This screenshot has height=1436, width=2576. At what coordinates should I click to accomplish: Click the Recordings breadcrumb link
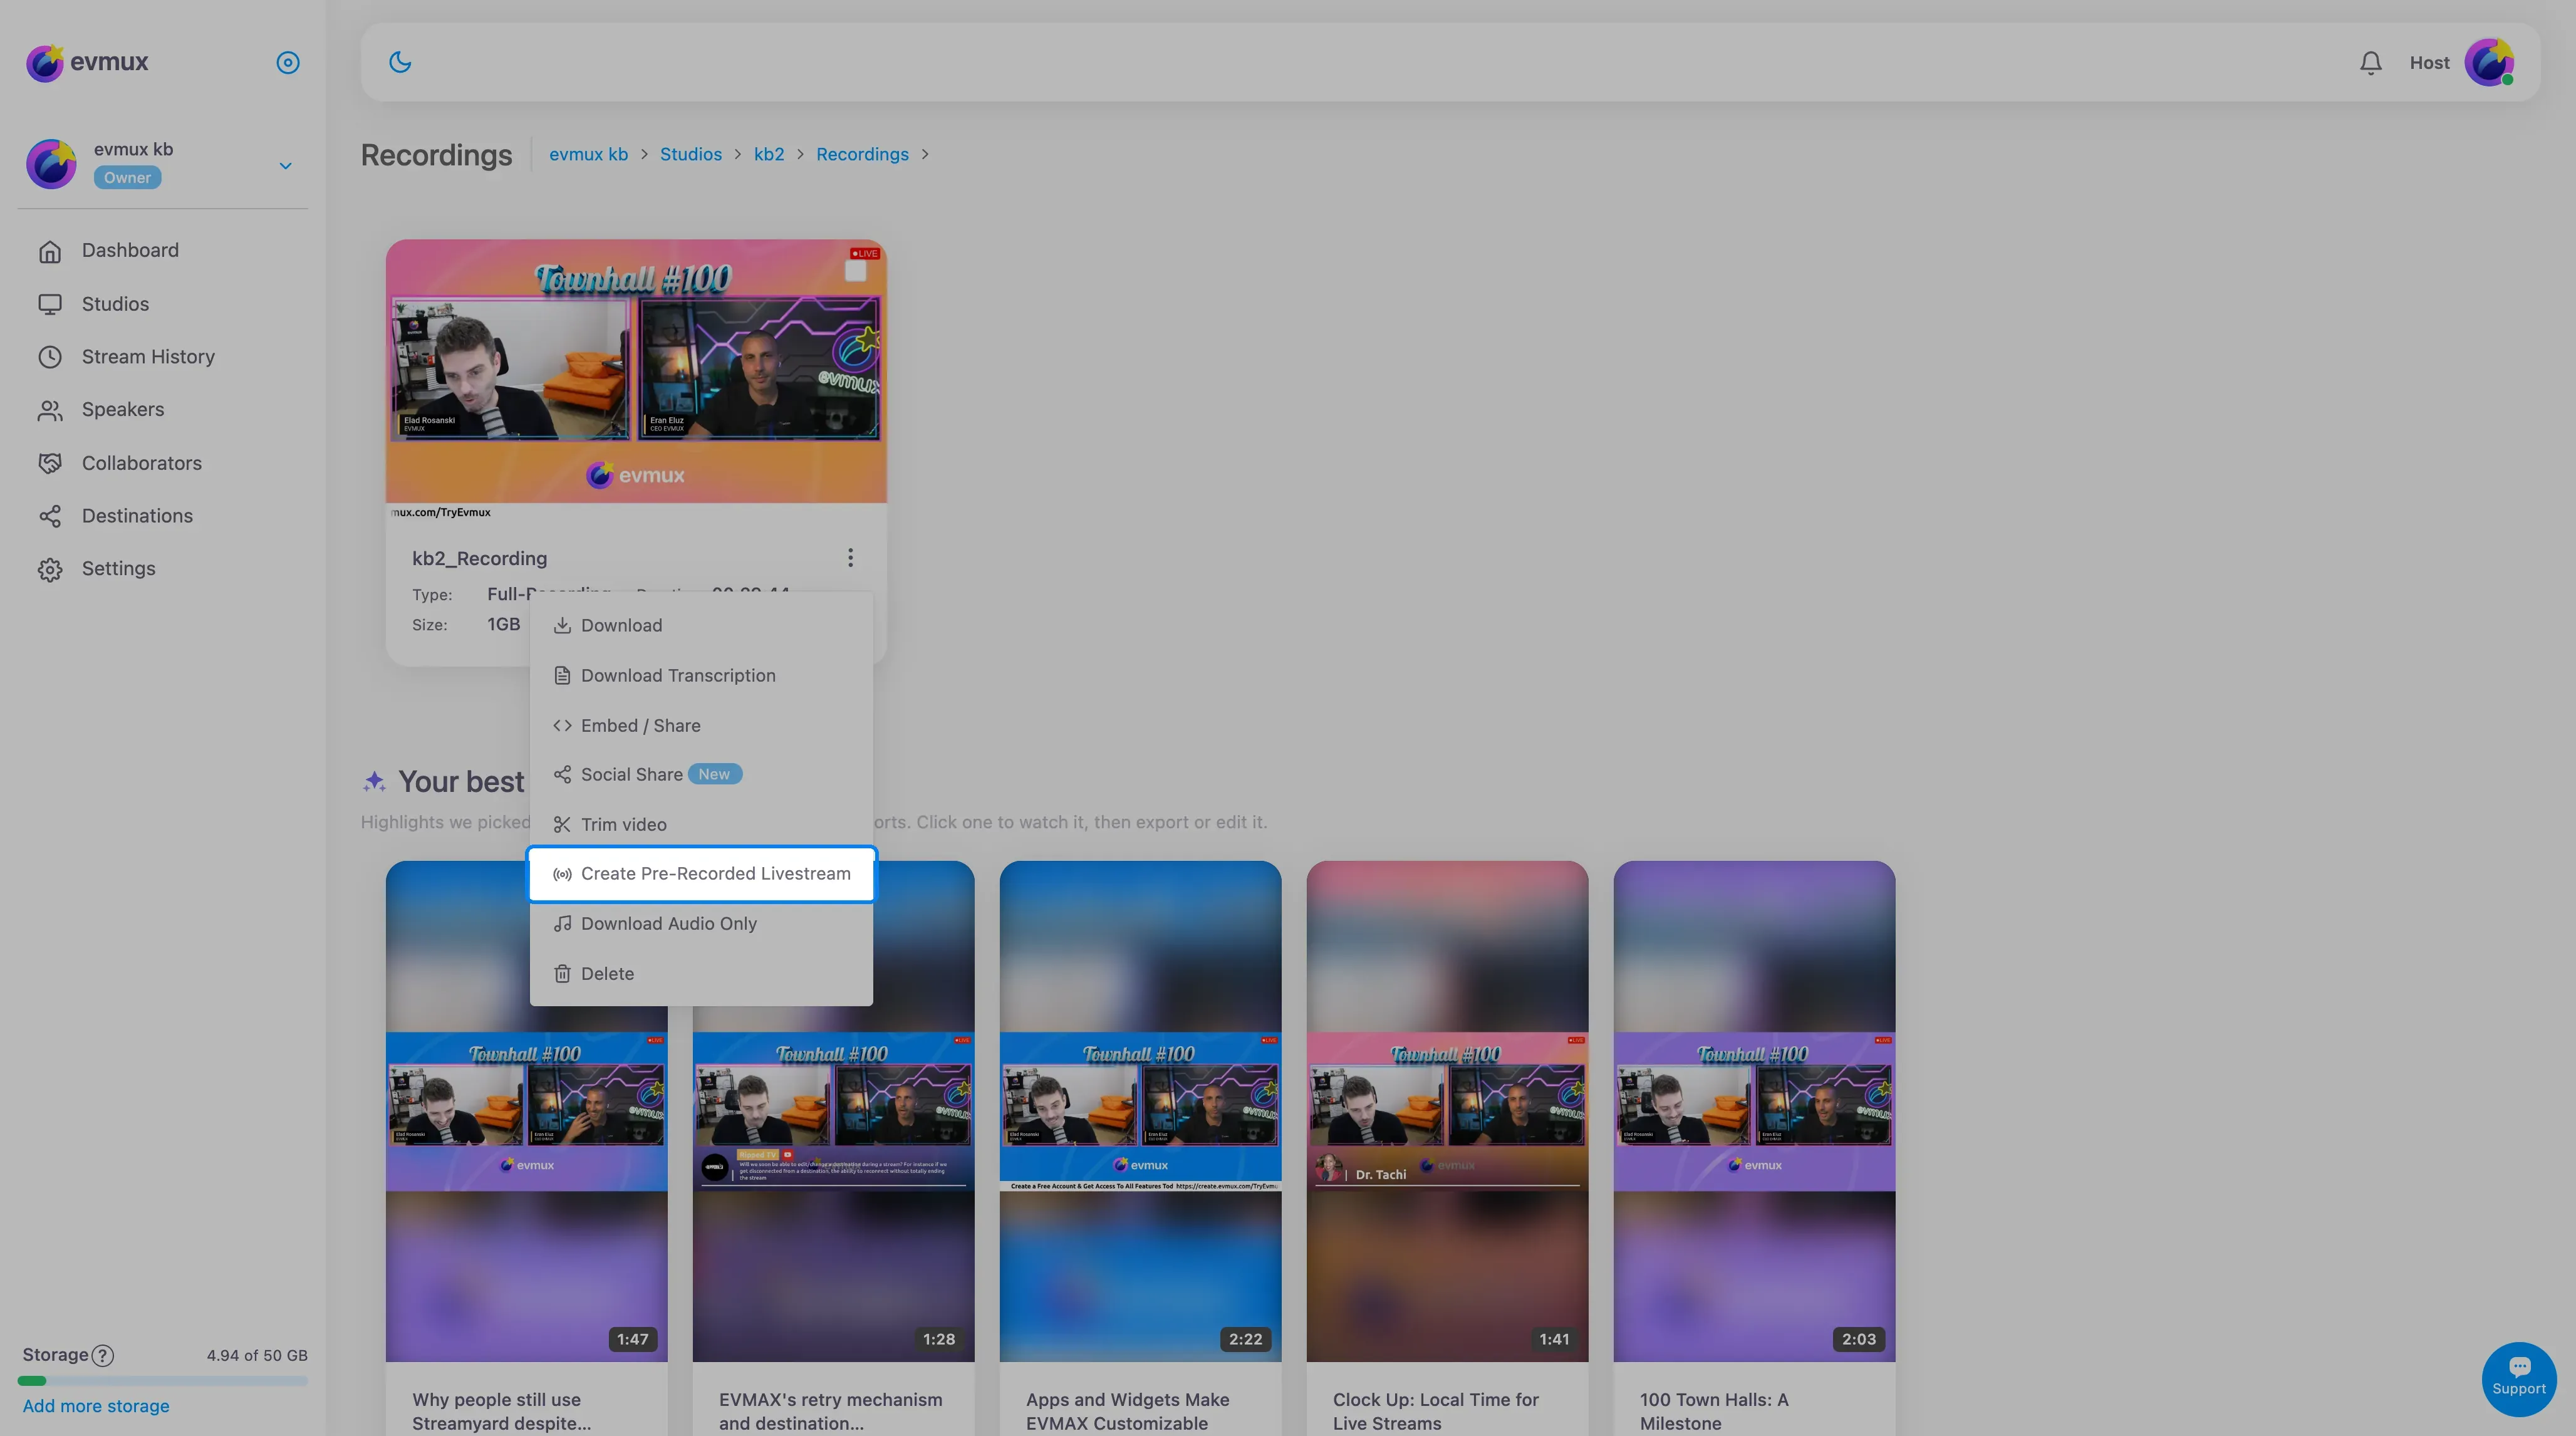862,154
